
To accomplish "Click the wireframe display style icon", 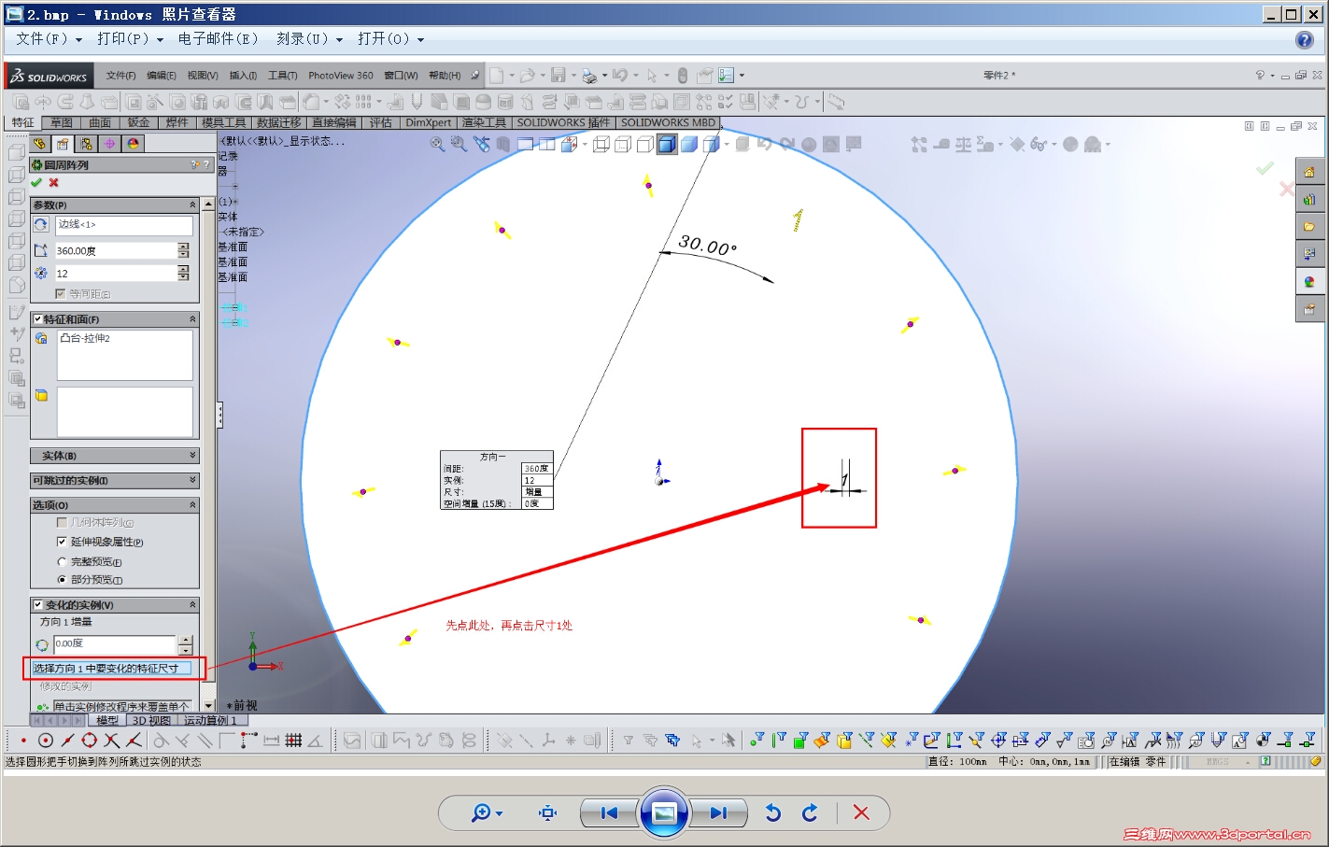I will [601, 144].
